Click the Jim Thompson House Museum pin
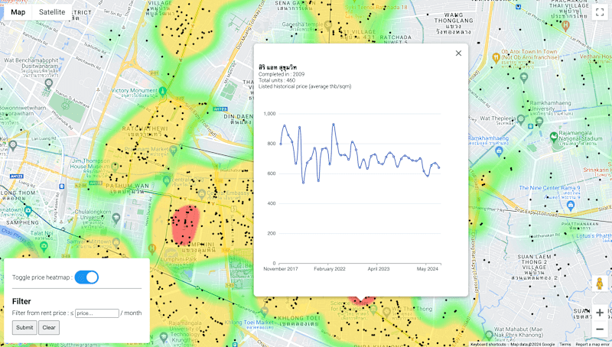The height and width of the screenshot is (347, 612). tap(115, 167)
